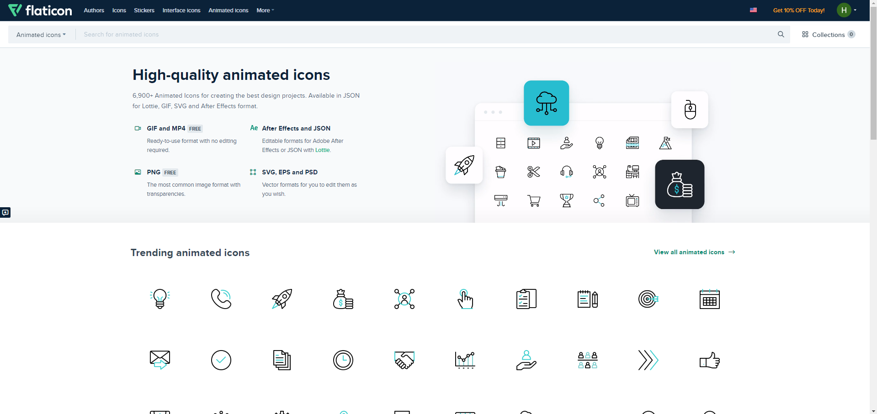Open the Authors page

coord(94,10)
